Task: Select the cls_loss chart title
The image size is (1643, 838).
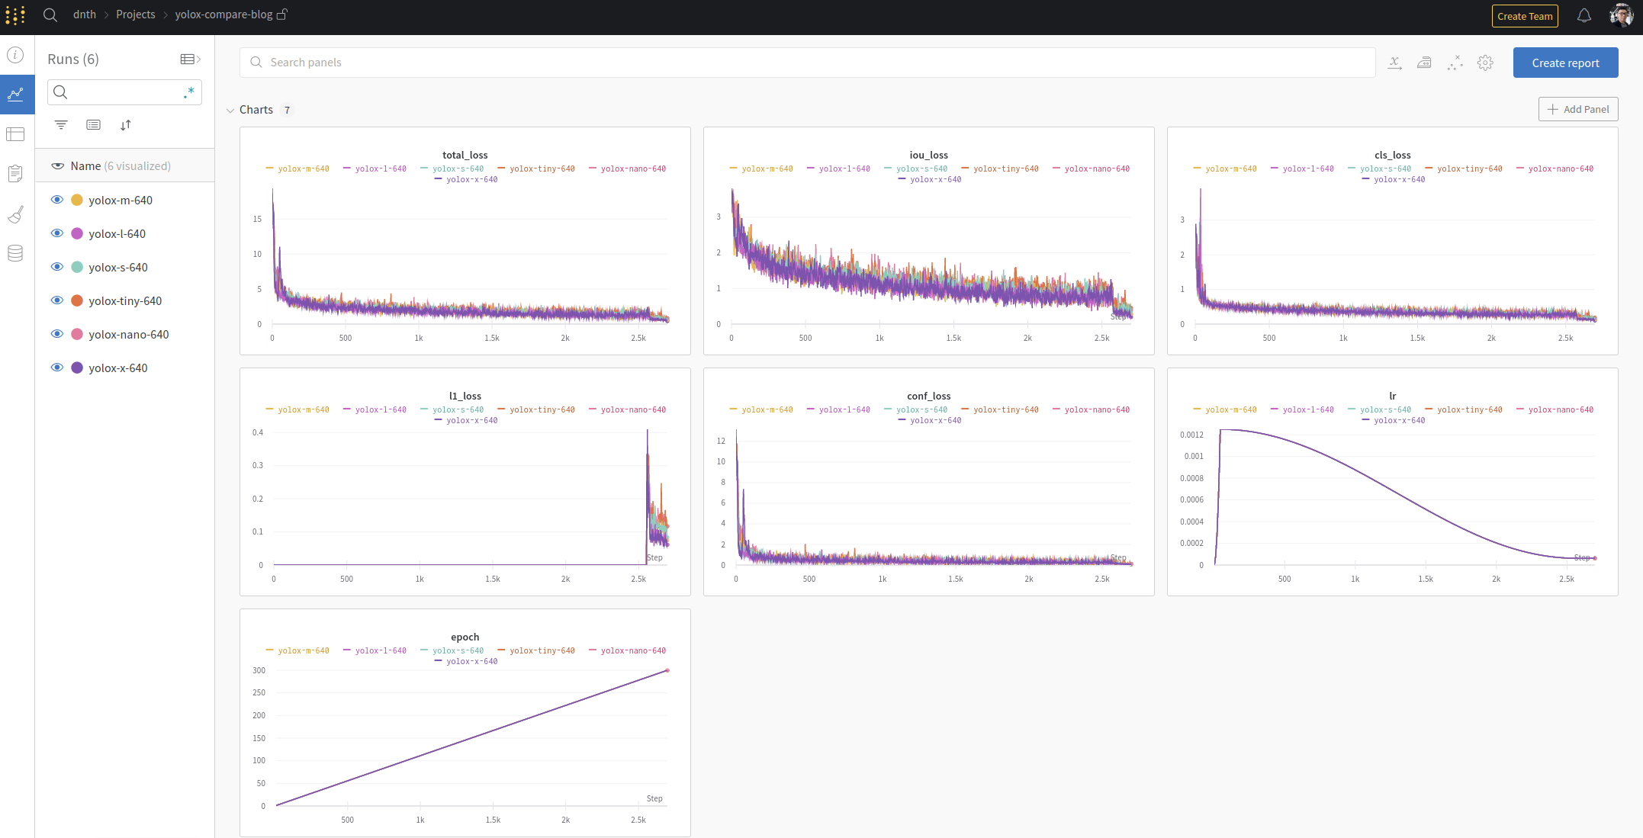Action: coord(1393,155)
